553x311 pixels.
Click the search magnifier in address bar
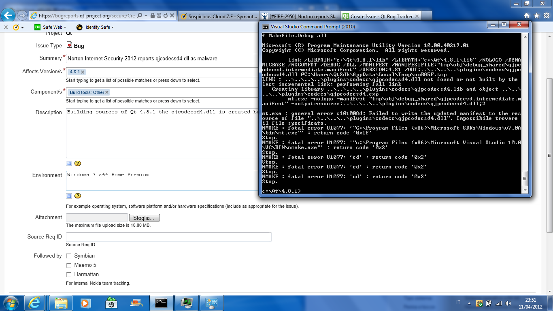(140, 16)
